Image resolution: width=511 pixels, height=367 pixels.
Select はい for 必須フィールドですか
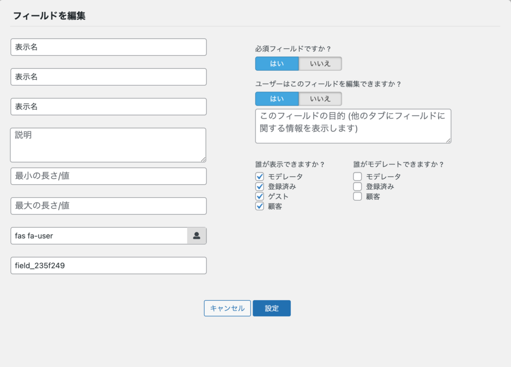tap(276, 64)
